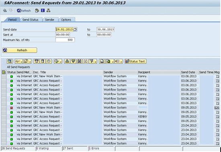Open message link 826
Screen dimensions: 221x152
pyautogui.click(x=217, y=108)
